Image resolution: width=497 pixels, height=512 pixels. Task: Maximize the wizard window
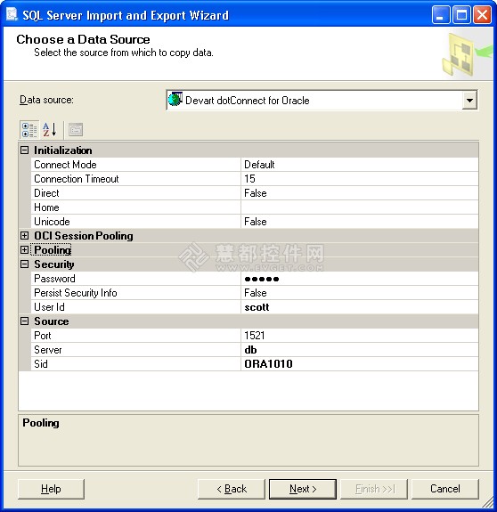click(461, 15)
